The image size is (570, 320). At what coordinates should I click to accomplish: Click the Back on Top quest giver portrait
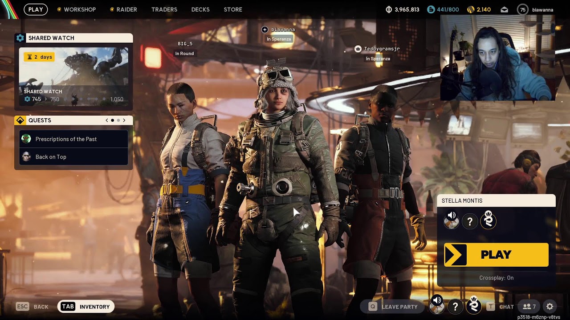coord(26,157)
